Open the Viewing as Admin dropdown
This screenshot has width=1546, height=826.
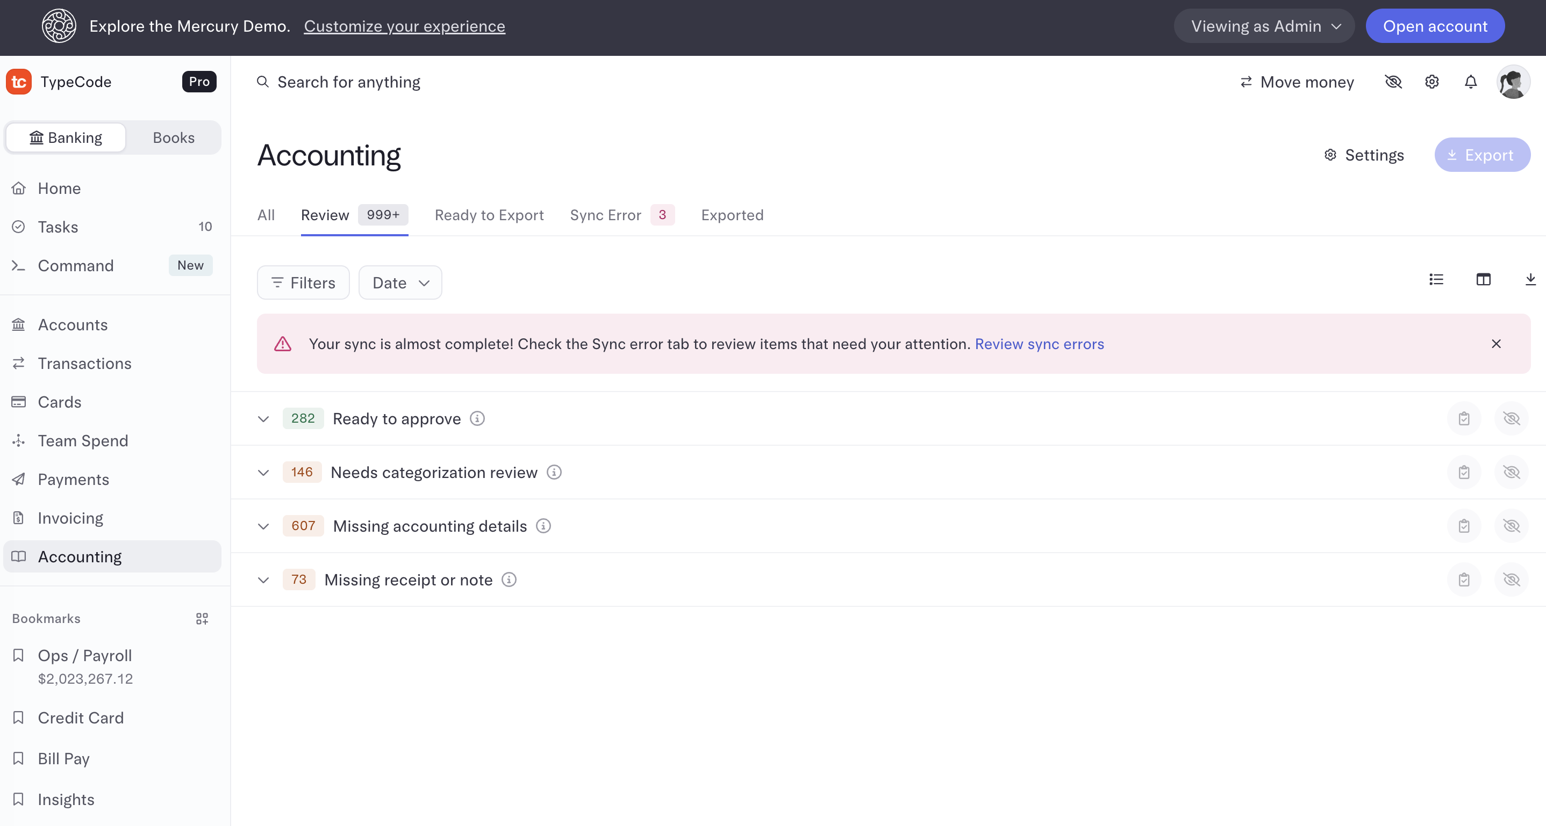tap(1264, 26)
